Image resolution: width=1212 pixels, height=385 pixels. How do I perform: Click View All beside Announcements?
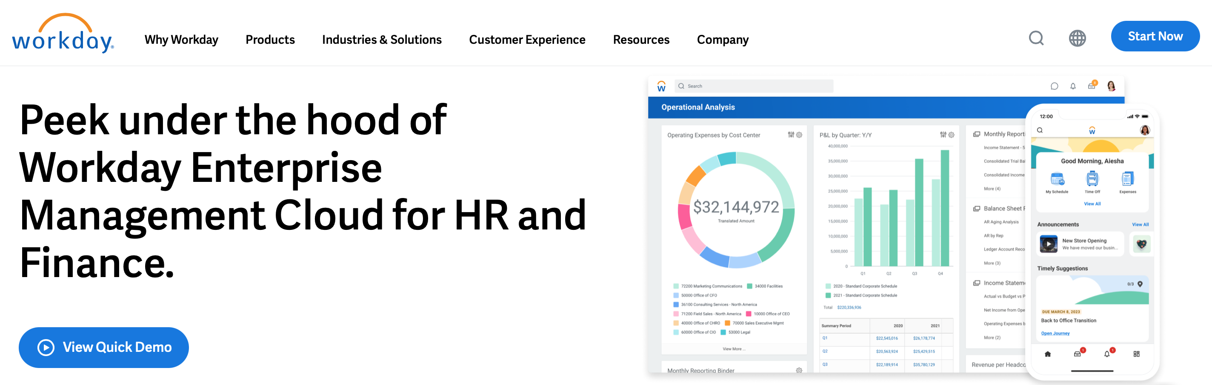(x=1140, y=225)
